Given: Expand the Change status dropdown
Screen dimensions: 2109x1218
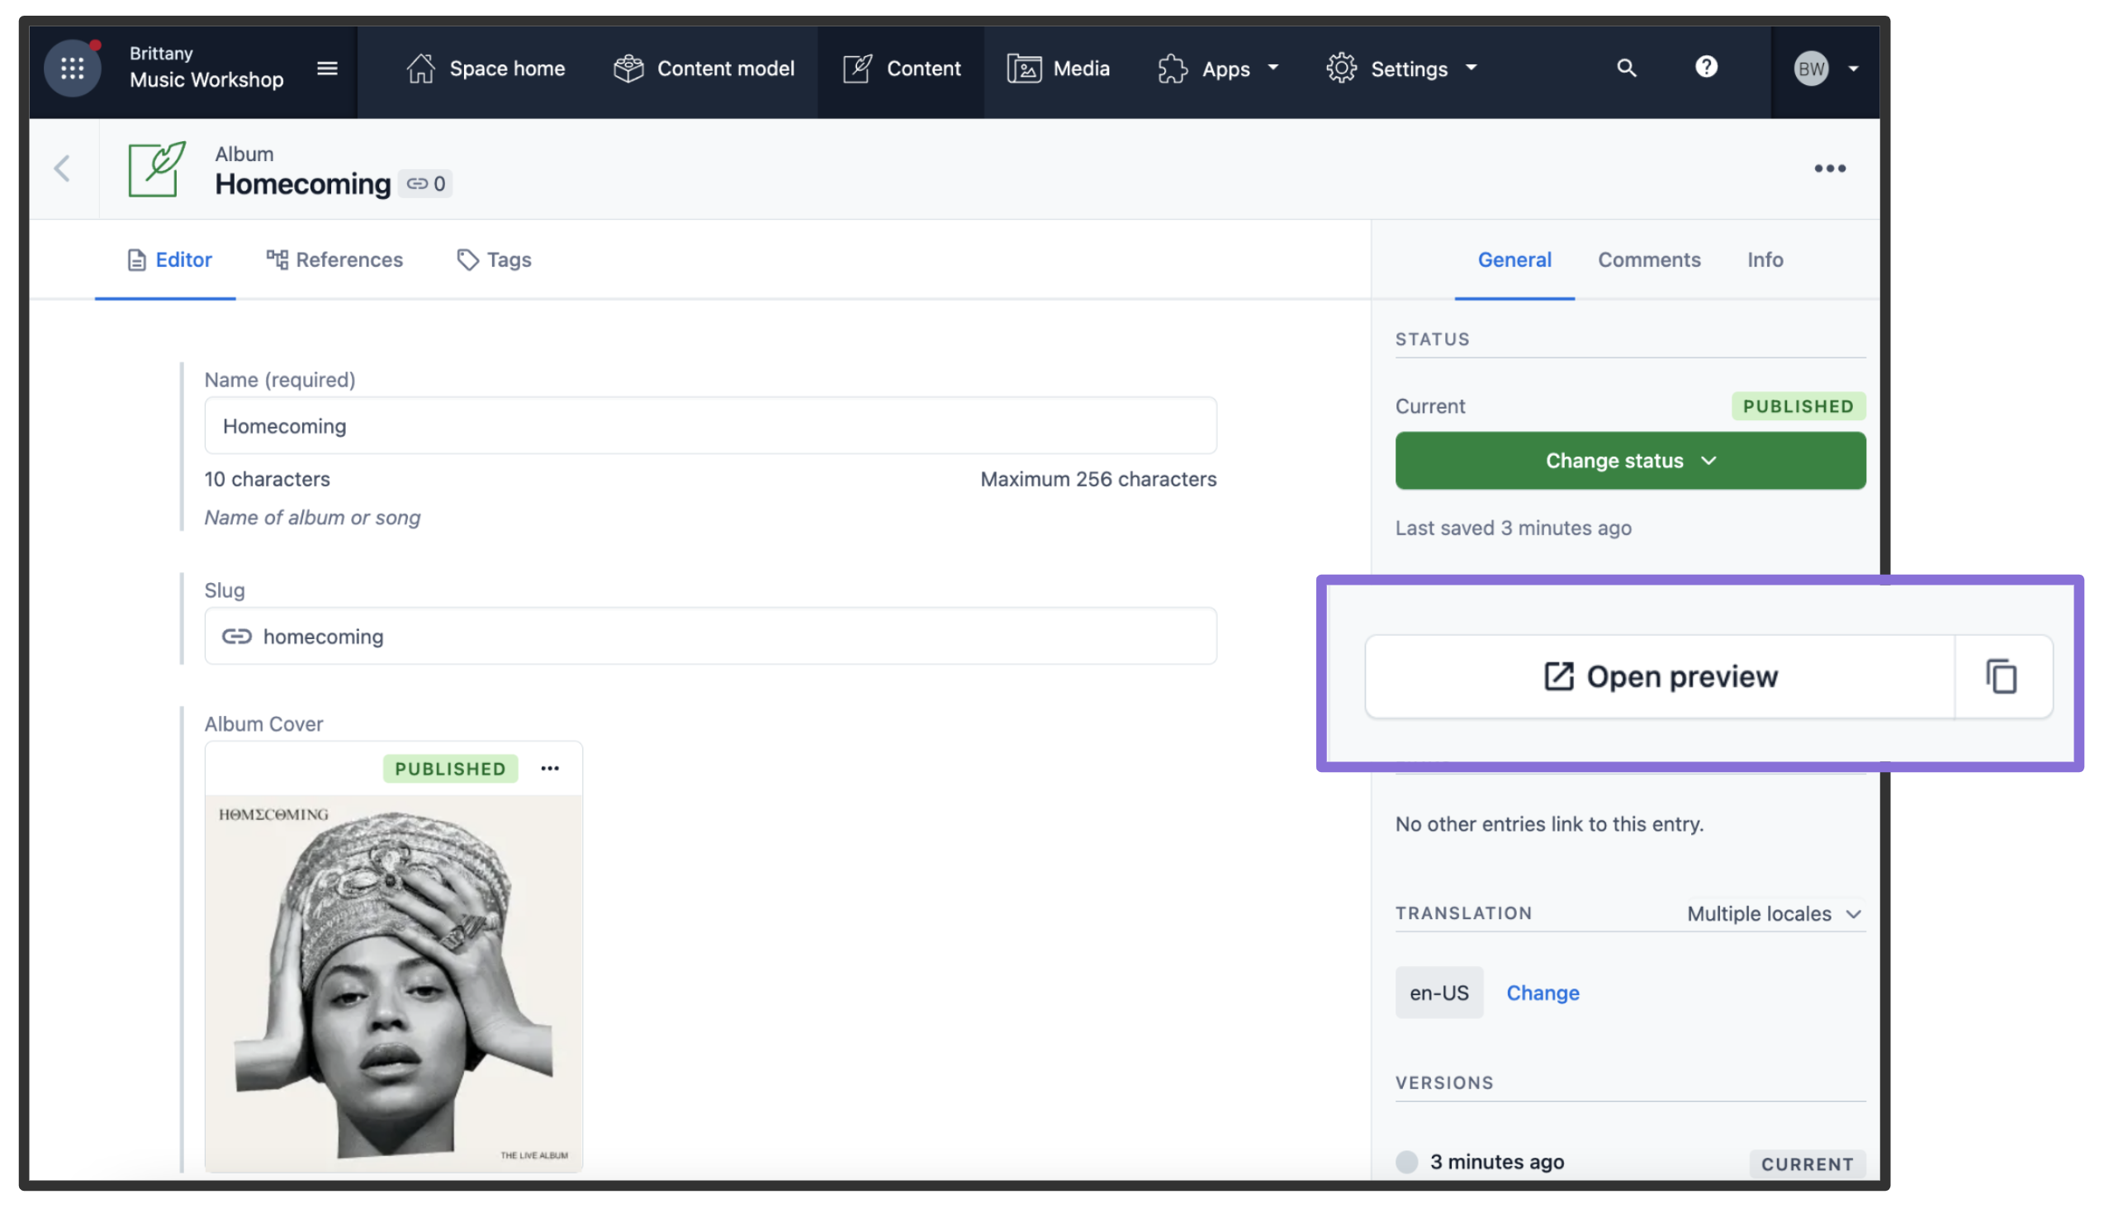Looking at the screenshot, I should coord(1628,460).
